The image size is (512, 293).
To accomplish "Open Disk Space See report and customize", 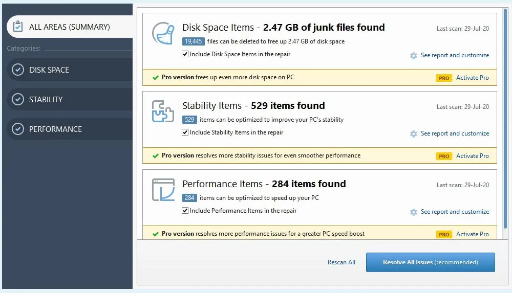I will [x=455, y=55].
